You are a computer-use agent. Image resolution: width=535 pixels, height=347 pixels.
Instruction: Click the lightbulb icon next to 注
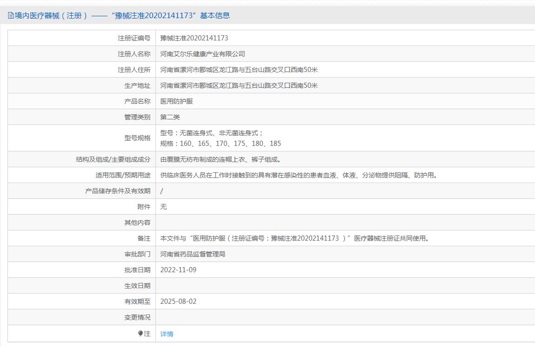[x=140, y=334]
